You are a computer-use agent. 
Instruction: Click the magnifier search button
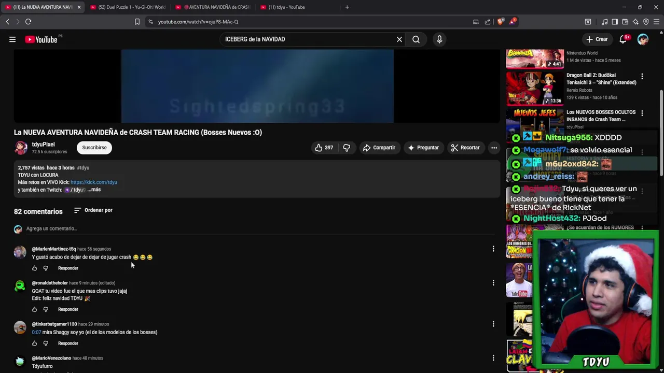point(416,39)
